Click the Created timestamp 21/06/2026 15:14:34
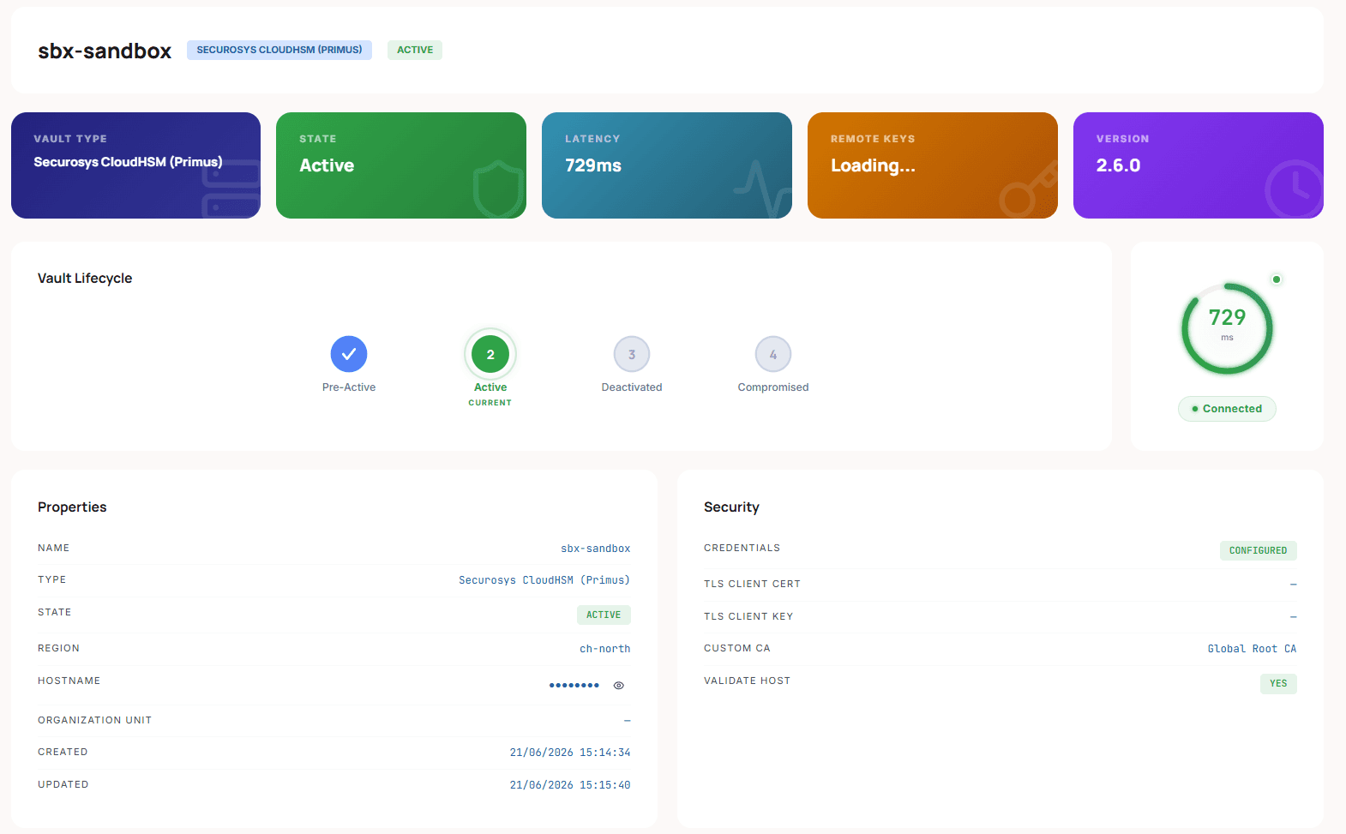 pyautogui.click(x=570, y=753)
